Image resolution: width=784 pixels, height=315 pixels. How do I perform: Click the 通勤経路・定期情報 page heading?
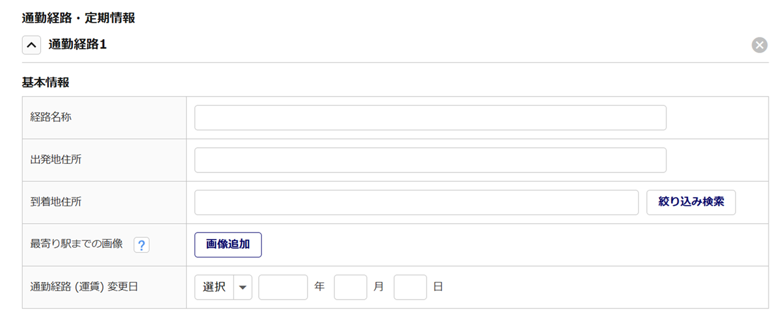click(78, 18)
